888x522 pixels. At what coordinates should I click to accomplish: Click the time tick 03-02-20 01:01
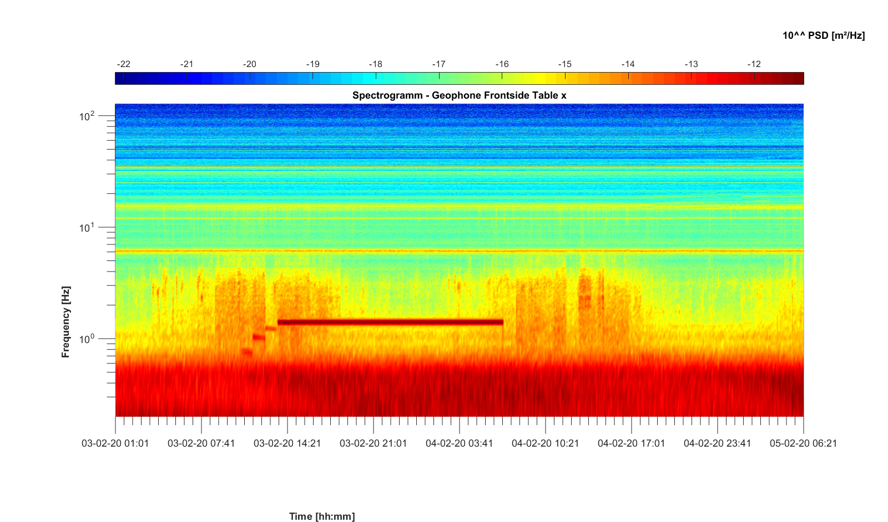pyautogui.click(x=115, y=443)
